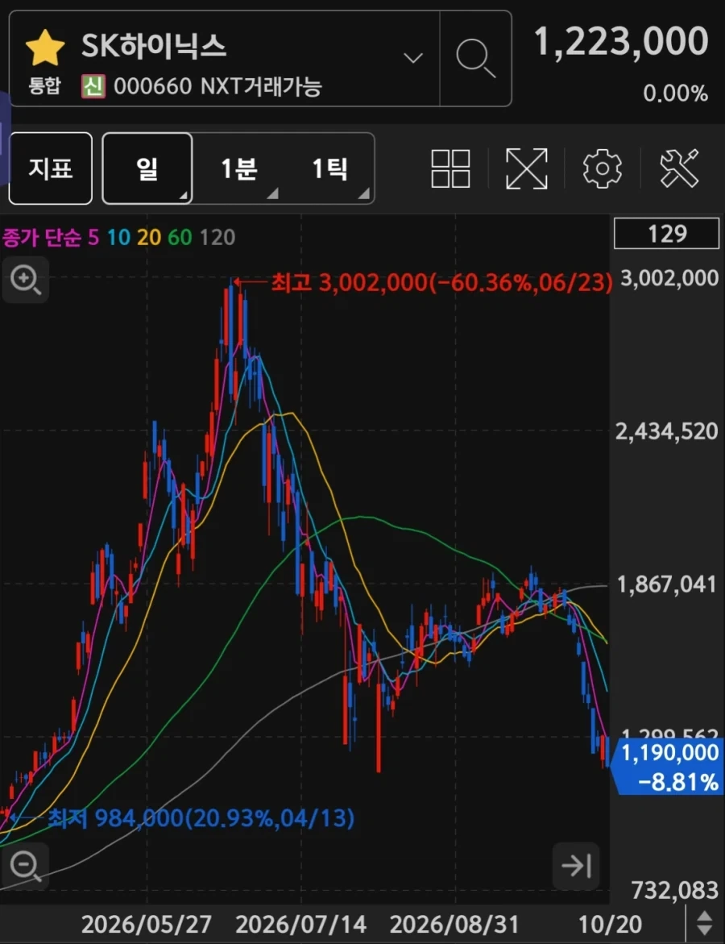Click the 0.00% change rate text
This screenshot has height=944, width=725.
click(675, 94)
